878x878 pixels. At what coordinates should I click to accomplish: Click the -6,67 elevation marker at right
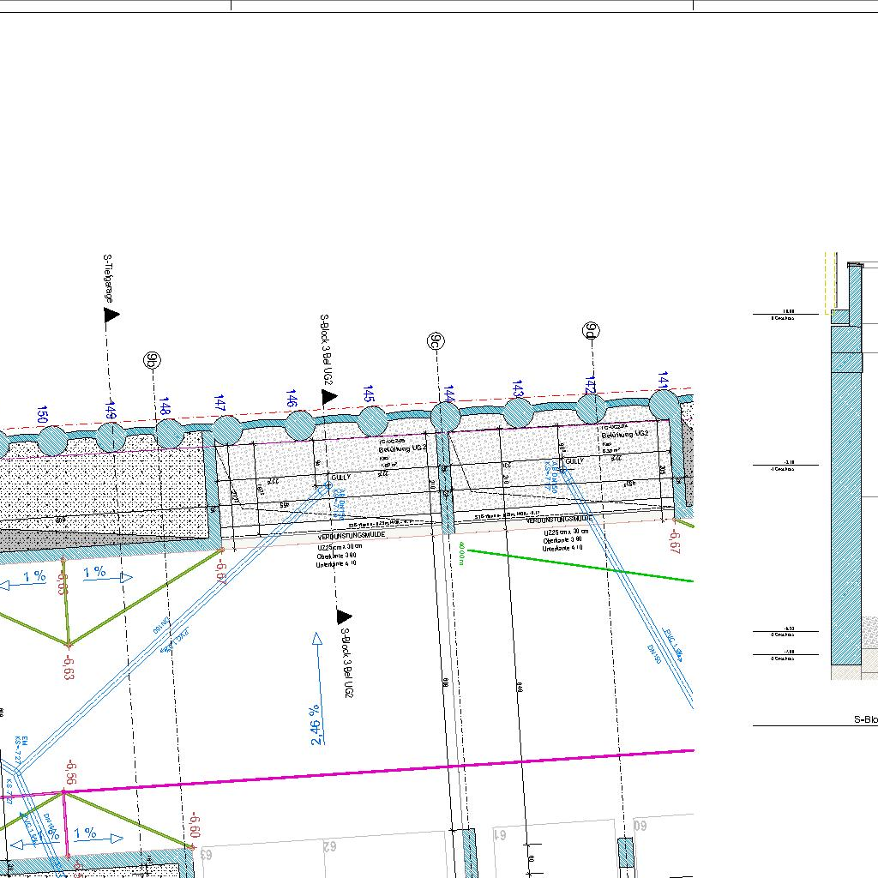pyautogui.click(x=675, y=540)
